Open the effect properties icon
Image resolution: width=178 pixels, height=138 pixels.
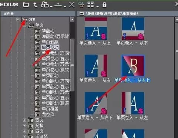(81, 5)
